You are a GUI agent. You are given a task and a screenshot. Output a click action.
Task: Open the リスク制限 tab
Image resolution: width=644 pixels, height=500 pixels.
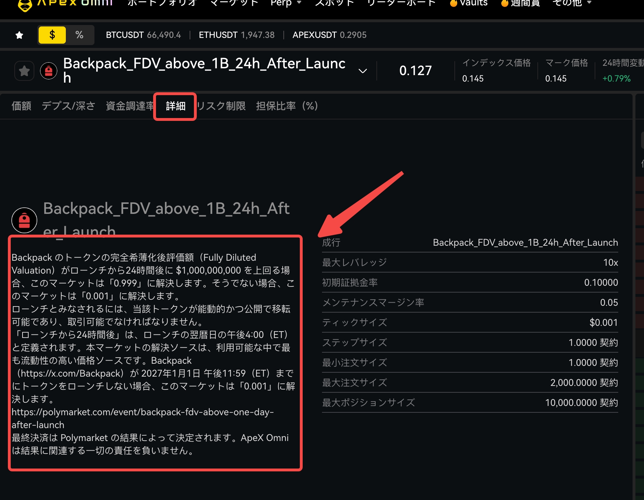point(222,106)
